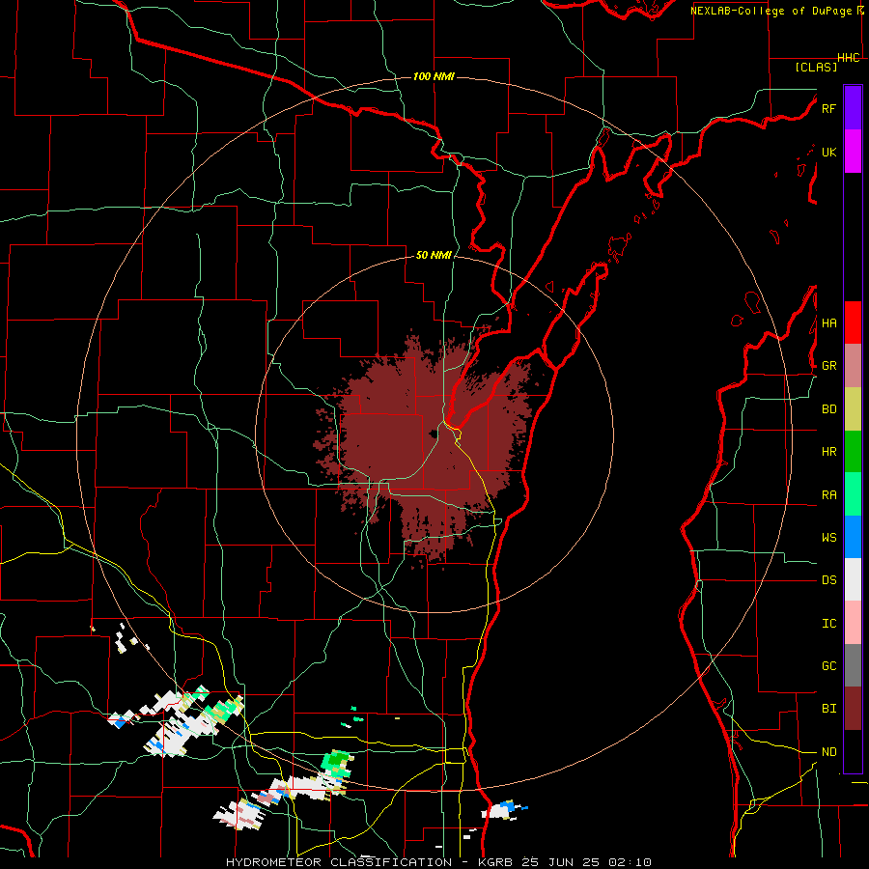Click the "100 NMI" range ring label
869x869 pixels.
434,76
